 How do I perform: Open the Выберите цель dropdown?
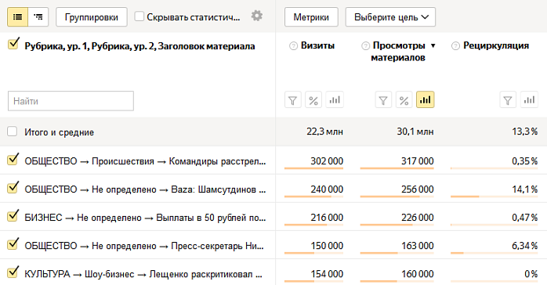pos(390,17)
